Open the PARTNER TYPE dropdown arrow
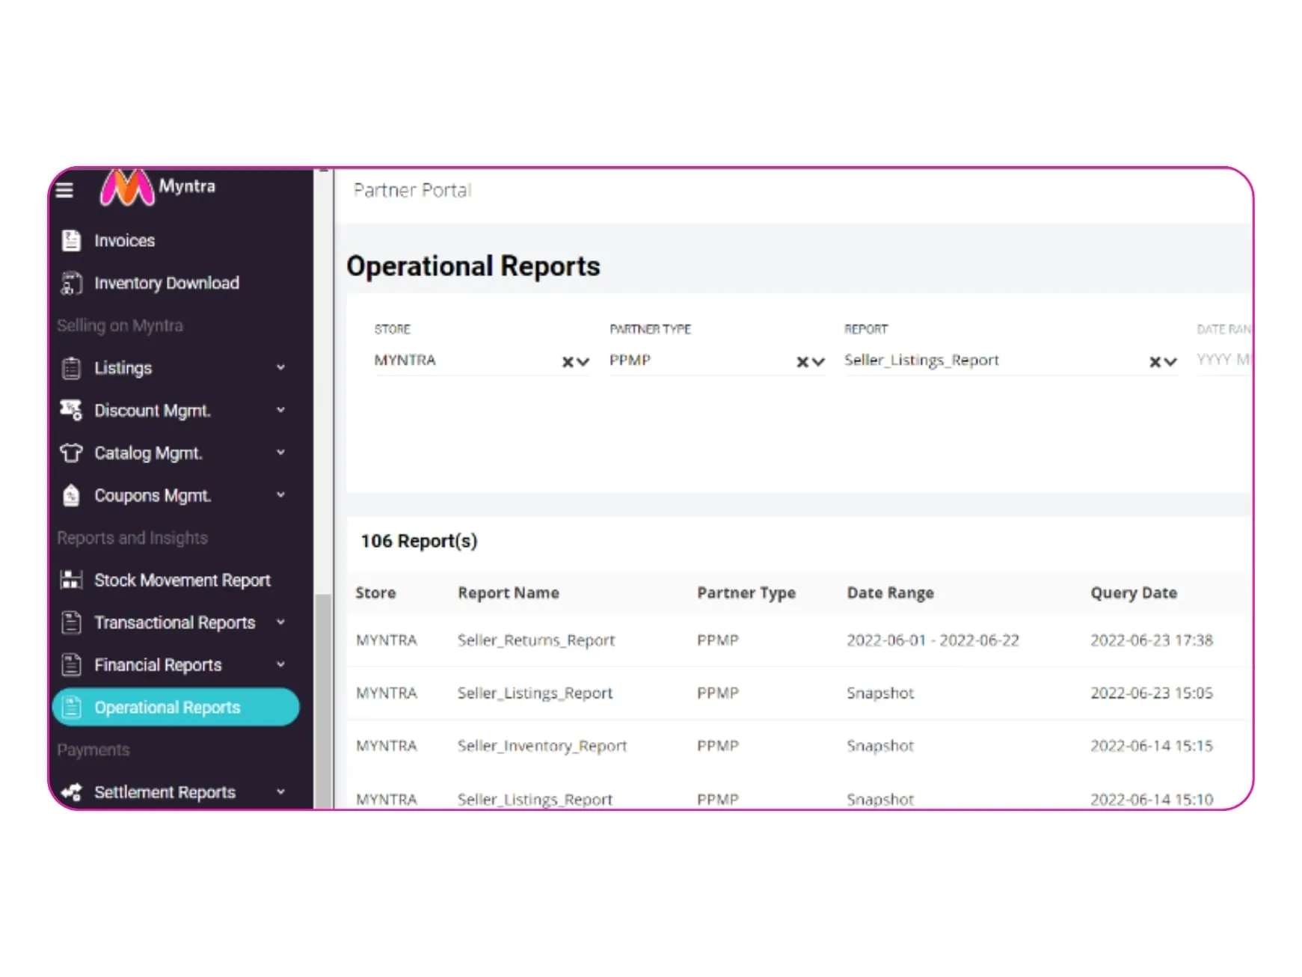 pyautogui.click(x=819, y=362)
